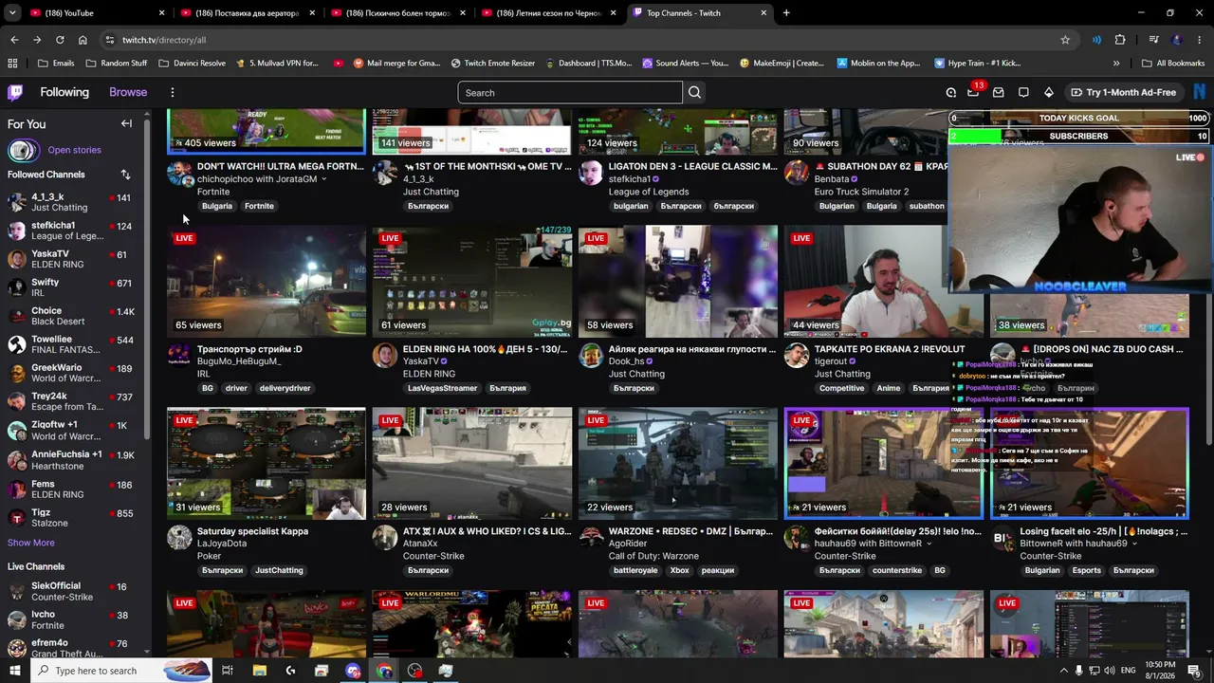
Task: Open the Chrome three-dot menu
Action: (1200, 40)
